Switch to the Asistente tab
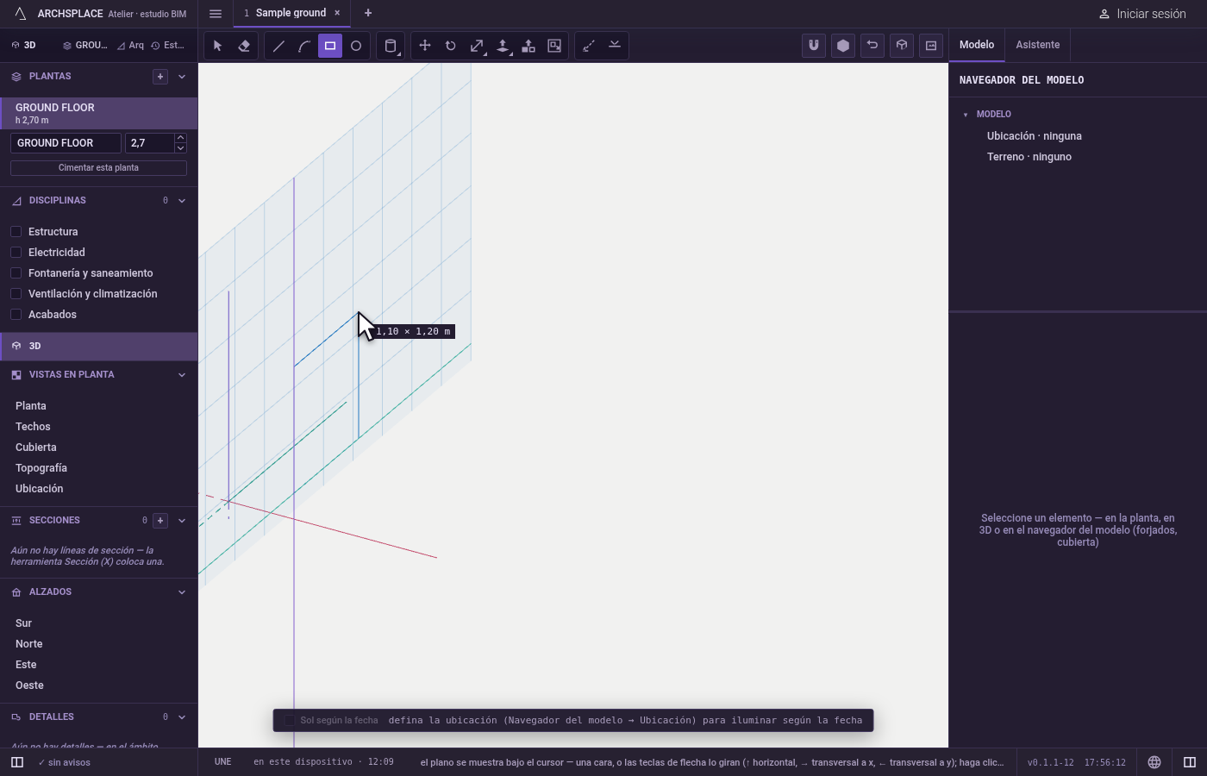Image resolution: width=1207 pixels, height=776 pixels. pyautogui.click(x=1038, y=45)
